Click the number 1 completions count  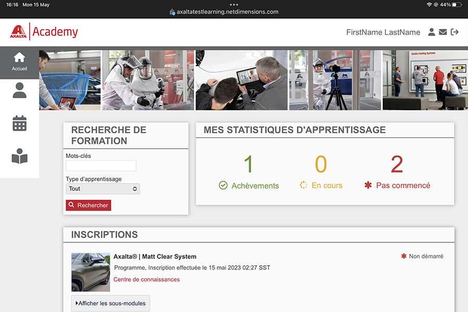pyautogui.click(x=249, y=164)
